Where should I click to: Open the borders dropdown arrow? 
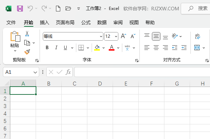pos(88,48)
